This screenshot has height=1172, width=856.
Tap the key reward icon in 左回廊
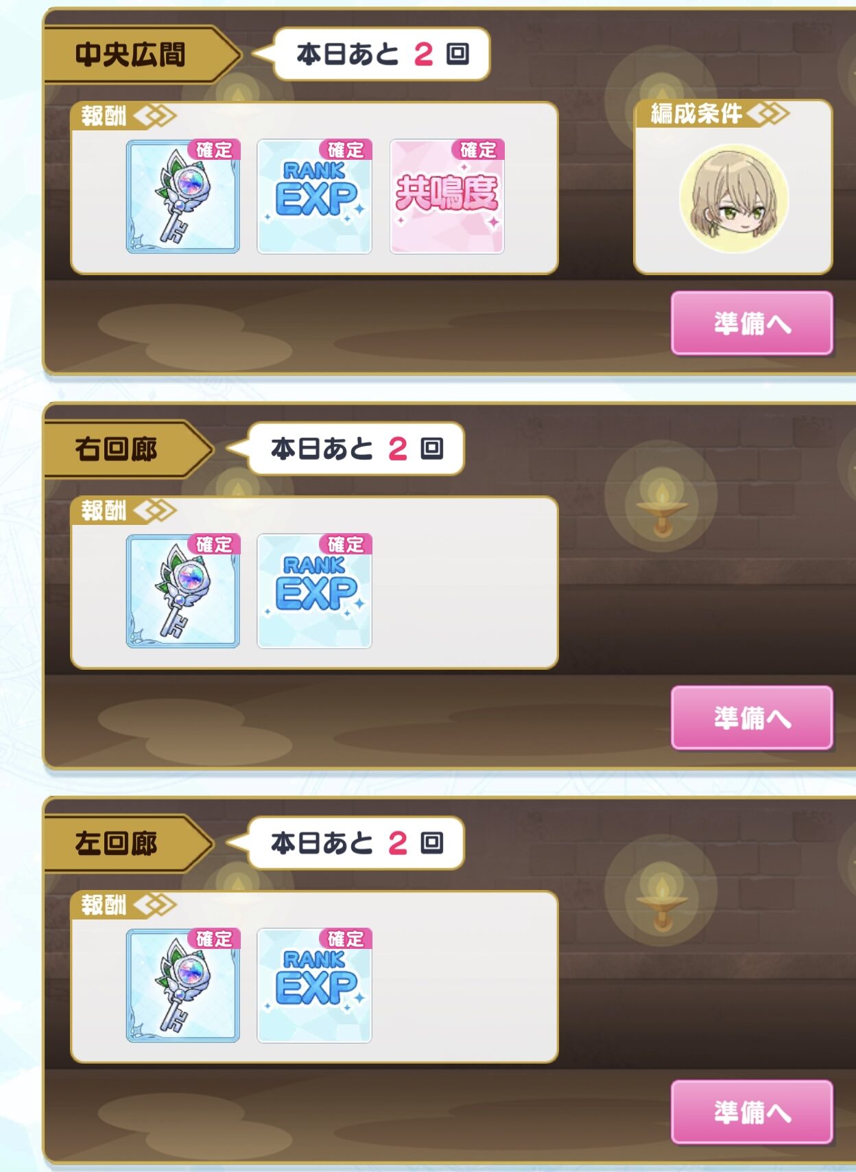183,986
